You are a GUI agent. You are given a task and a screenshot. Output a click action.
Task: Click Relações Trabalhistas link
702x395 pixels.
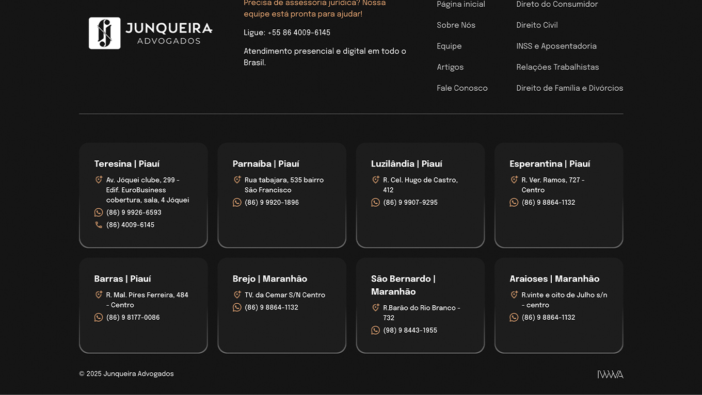[557, 67]
